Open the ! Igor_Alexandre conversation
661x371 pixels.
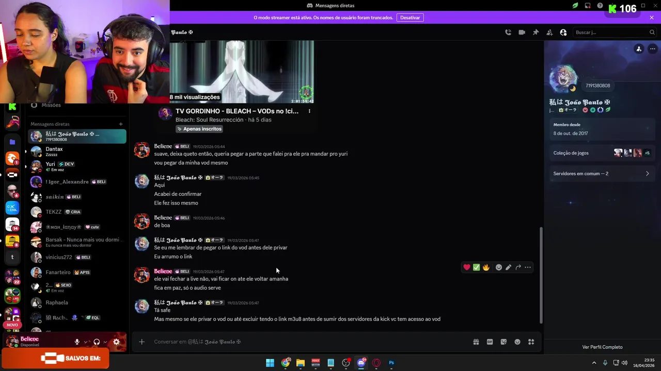tap(77, 182)
